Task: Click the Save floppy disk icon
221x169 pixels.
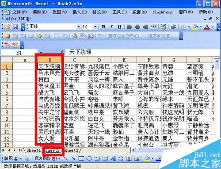Action: pyautogui.click(x=15, y=27)
